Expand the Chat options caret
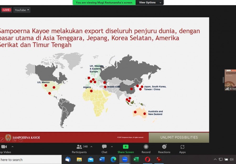The height and width of the screenshot is (164, 236). [x=112, y=147]
